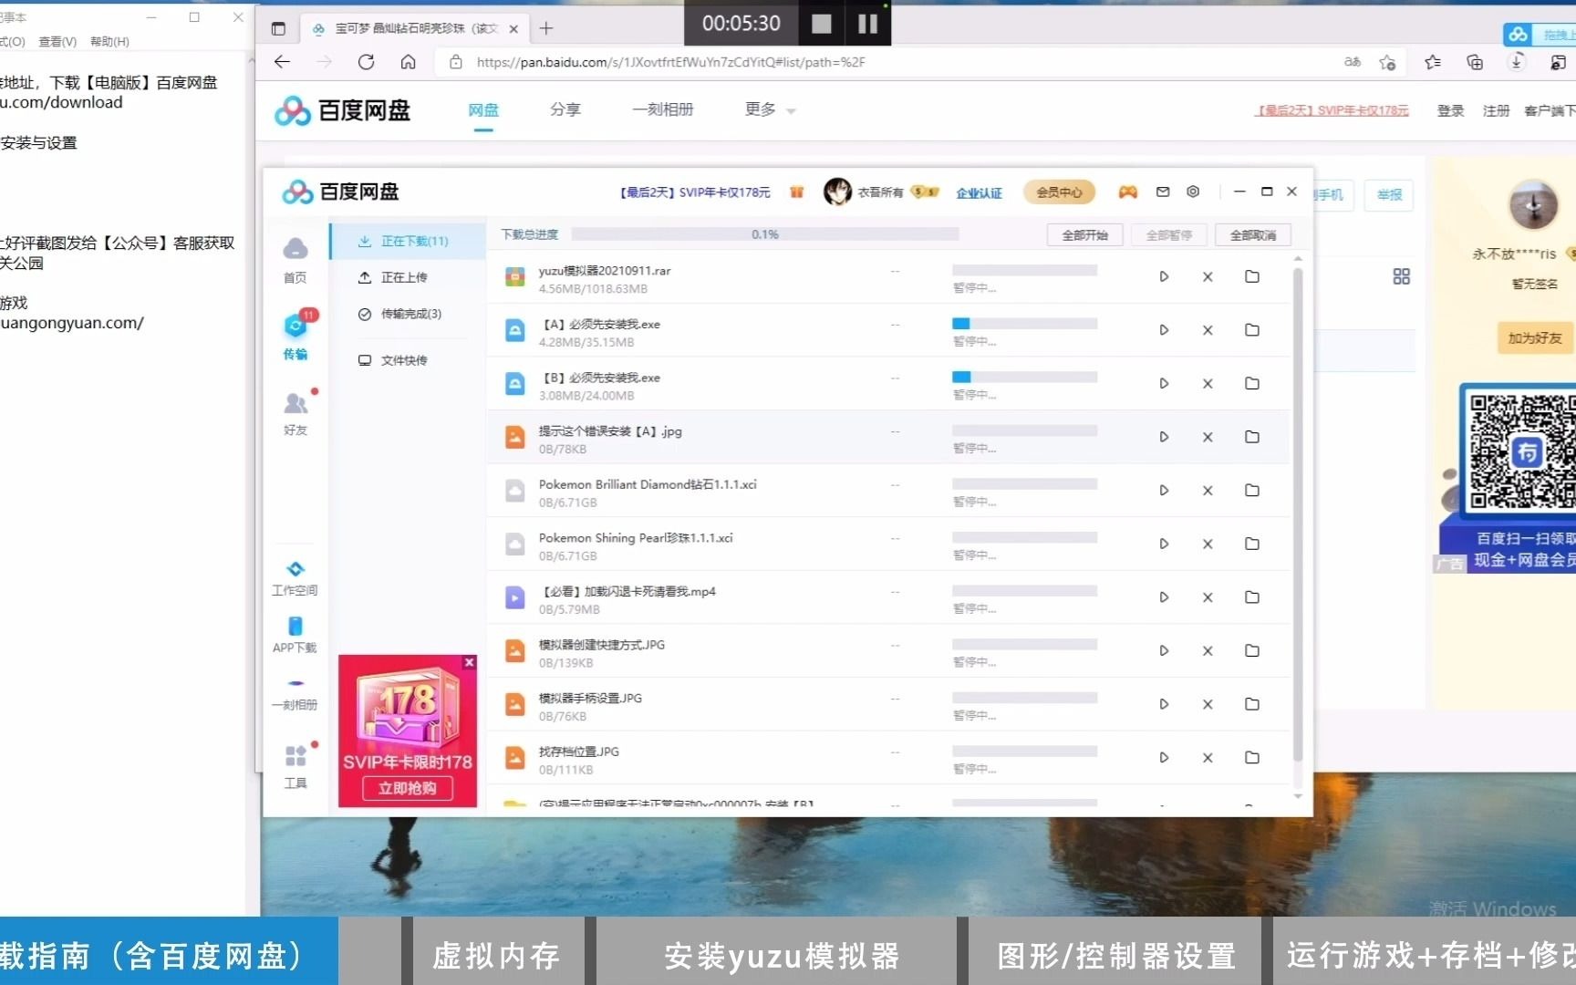Viewport: 1576px width, 985px height.
Task: Stop the screen recording
Action: [x=821, y=24]
